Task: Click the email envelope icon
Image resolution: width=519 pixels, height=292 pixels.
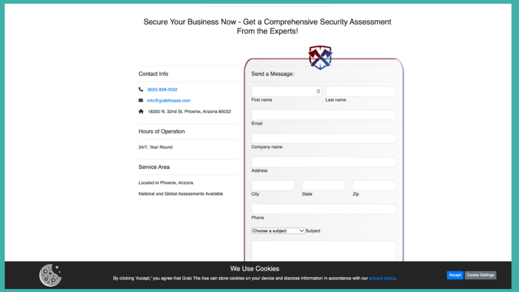Action: pyautogui.click(x=141, y=100)
